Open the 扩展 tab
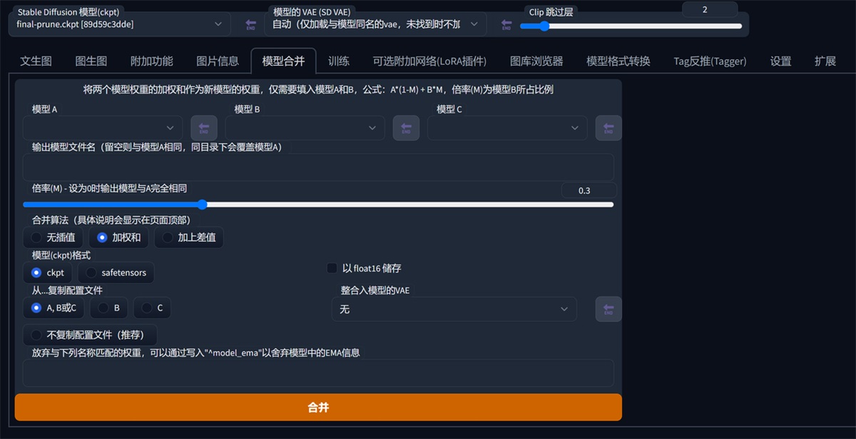The height and width of the screenshot is (439, 856). coord(825,61)
